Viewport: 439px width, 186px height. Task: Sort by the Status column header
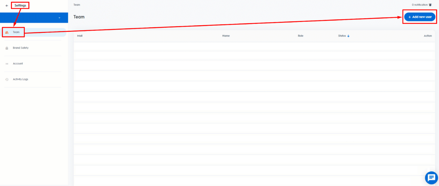pyautogui.click(x=342, y=36)
